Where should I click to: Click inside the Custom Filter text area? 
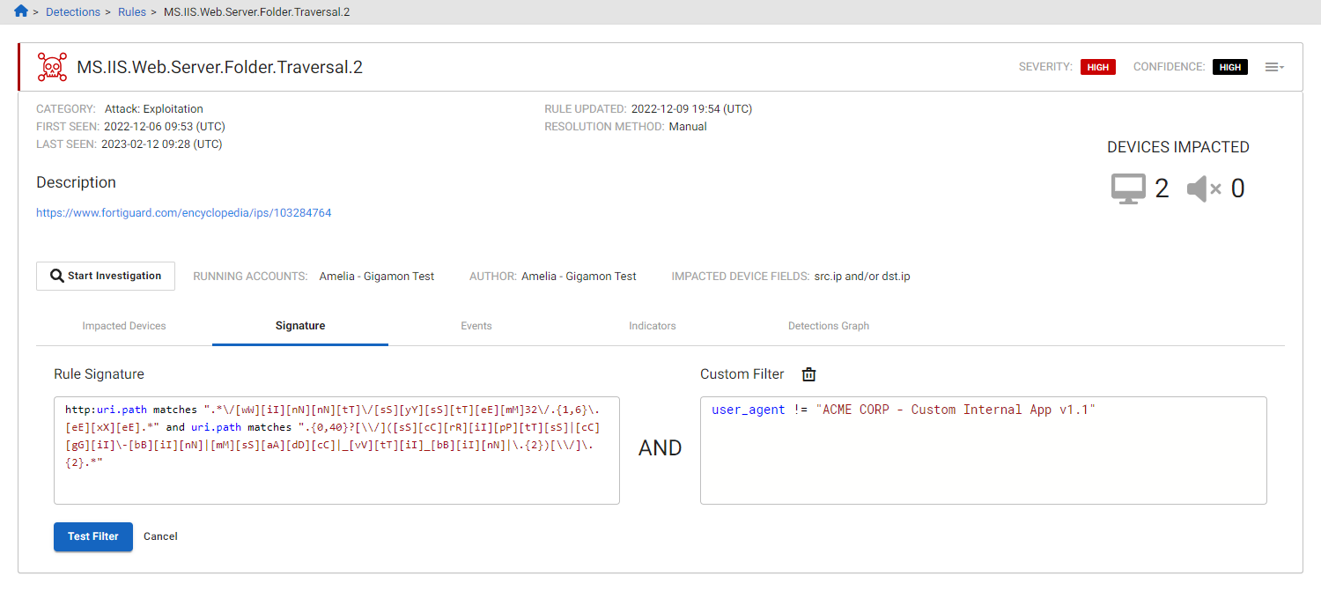[x=982, y=449]
